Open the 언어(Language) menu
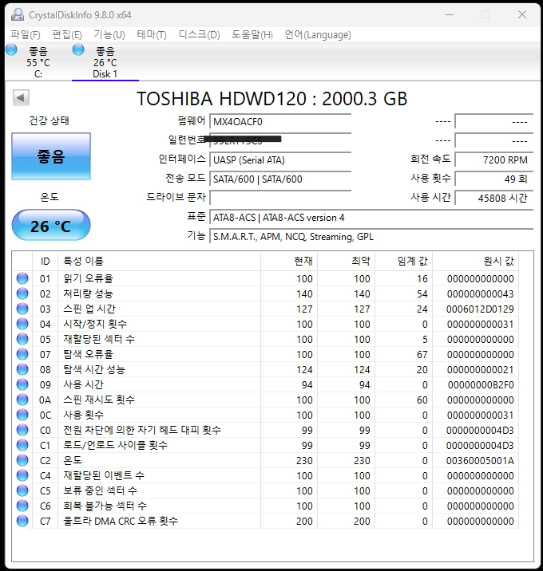 318,34
